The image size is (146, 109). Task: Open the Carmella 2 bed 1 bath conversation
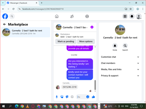(x=26, y=32)
